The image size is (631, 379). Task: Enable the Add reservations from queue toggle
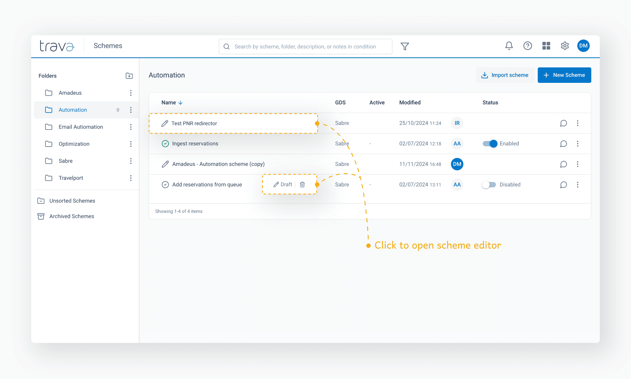(489, 185)
